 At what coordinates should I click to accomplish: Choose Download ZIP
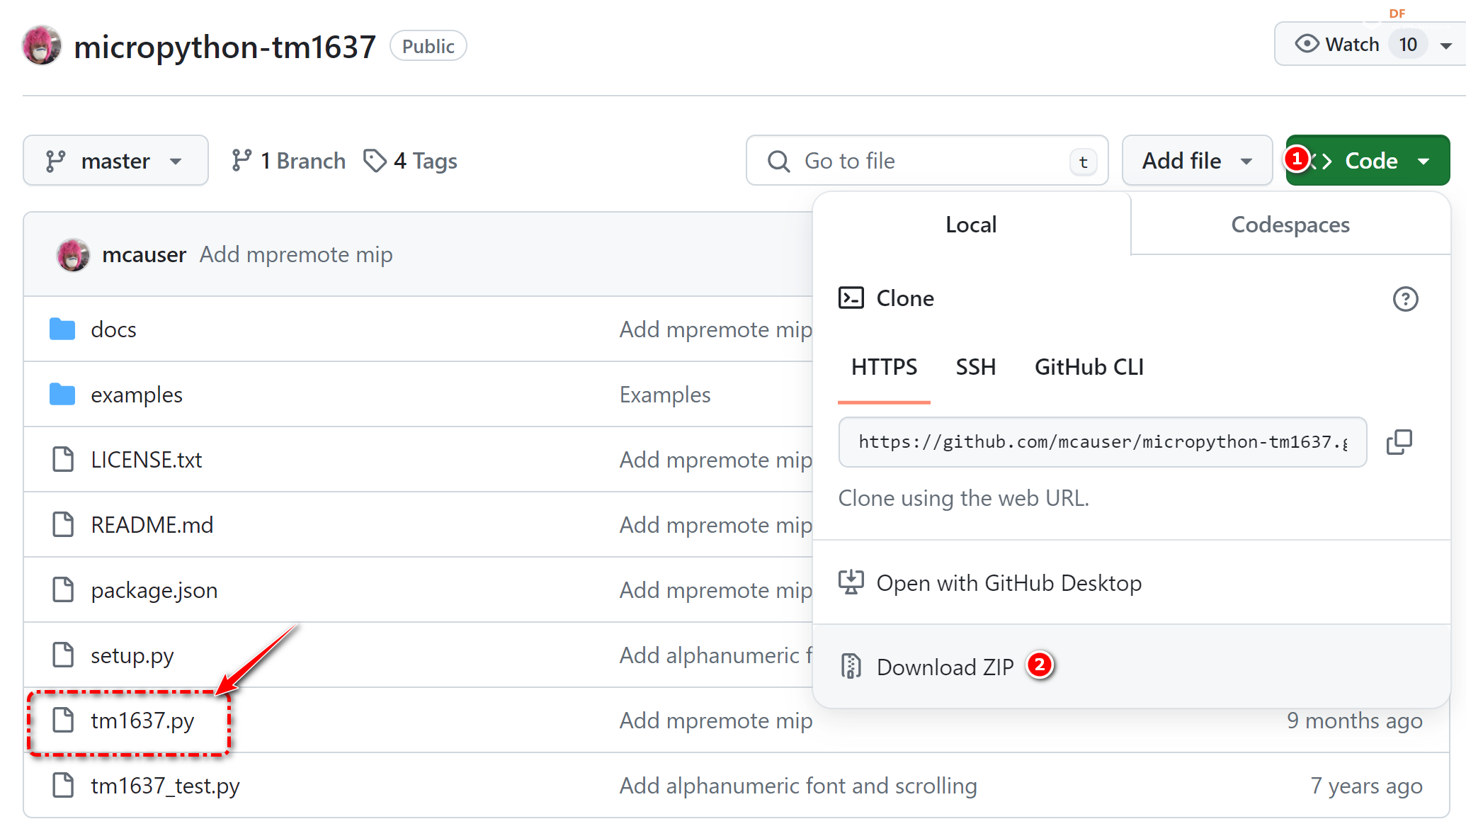[x=1132, y=667]
